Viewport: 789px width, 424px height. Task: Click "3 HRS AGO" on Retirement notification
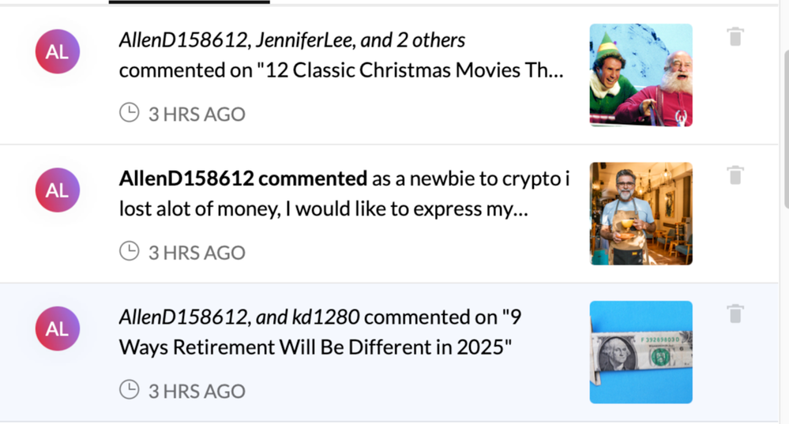(x=197, y=391)
